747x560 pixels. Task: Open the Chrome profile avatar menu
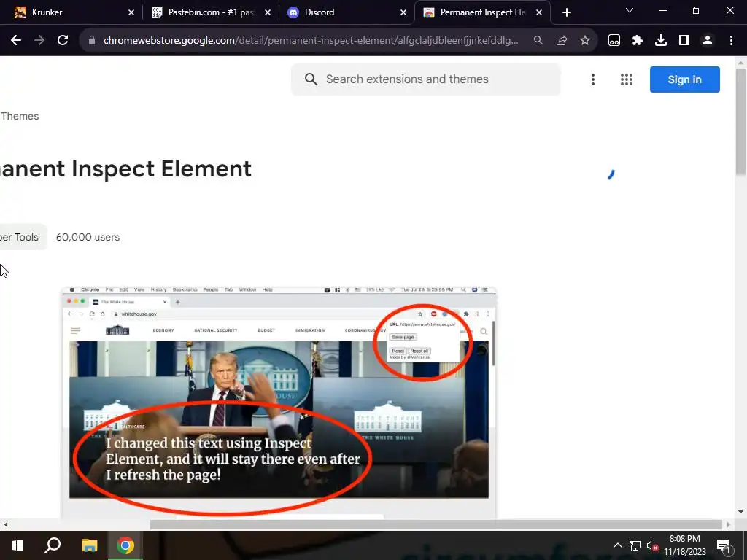(x=707, y=41)
